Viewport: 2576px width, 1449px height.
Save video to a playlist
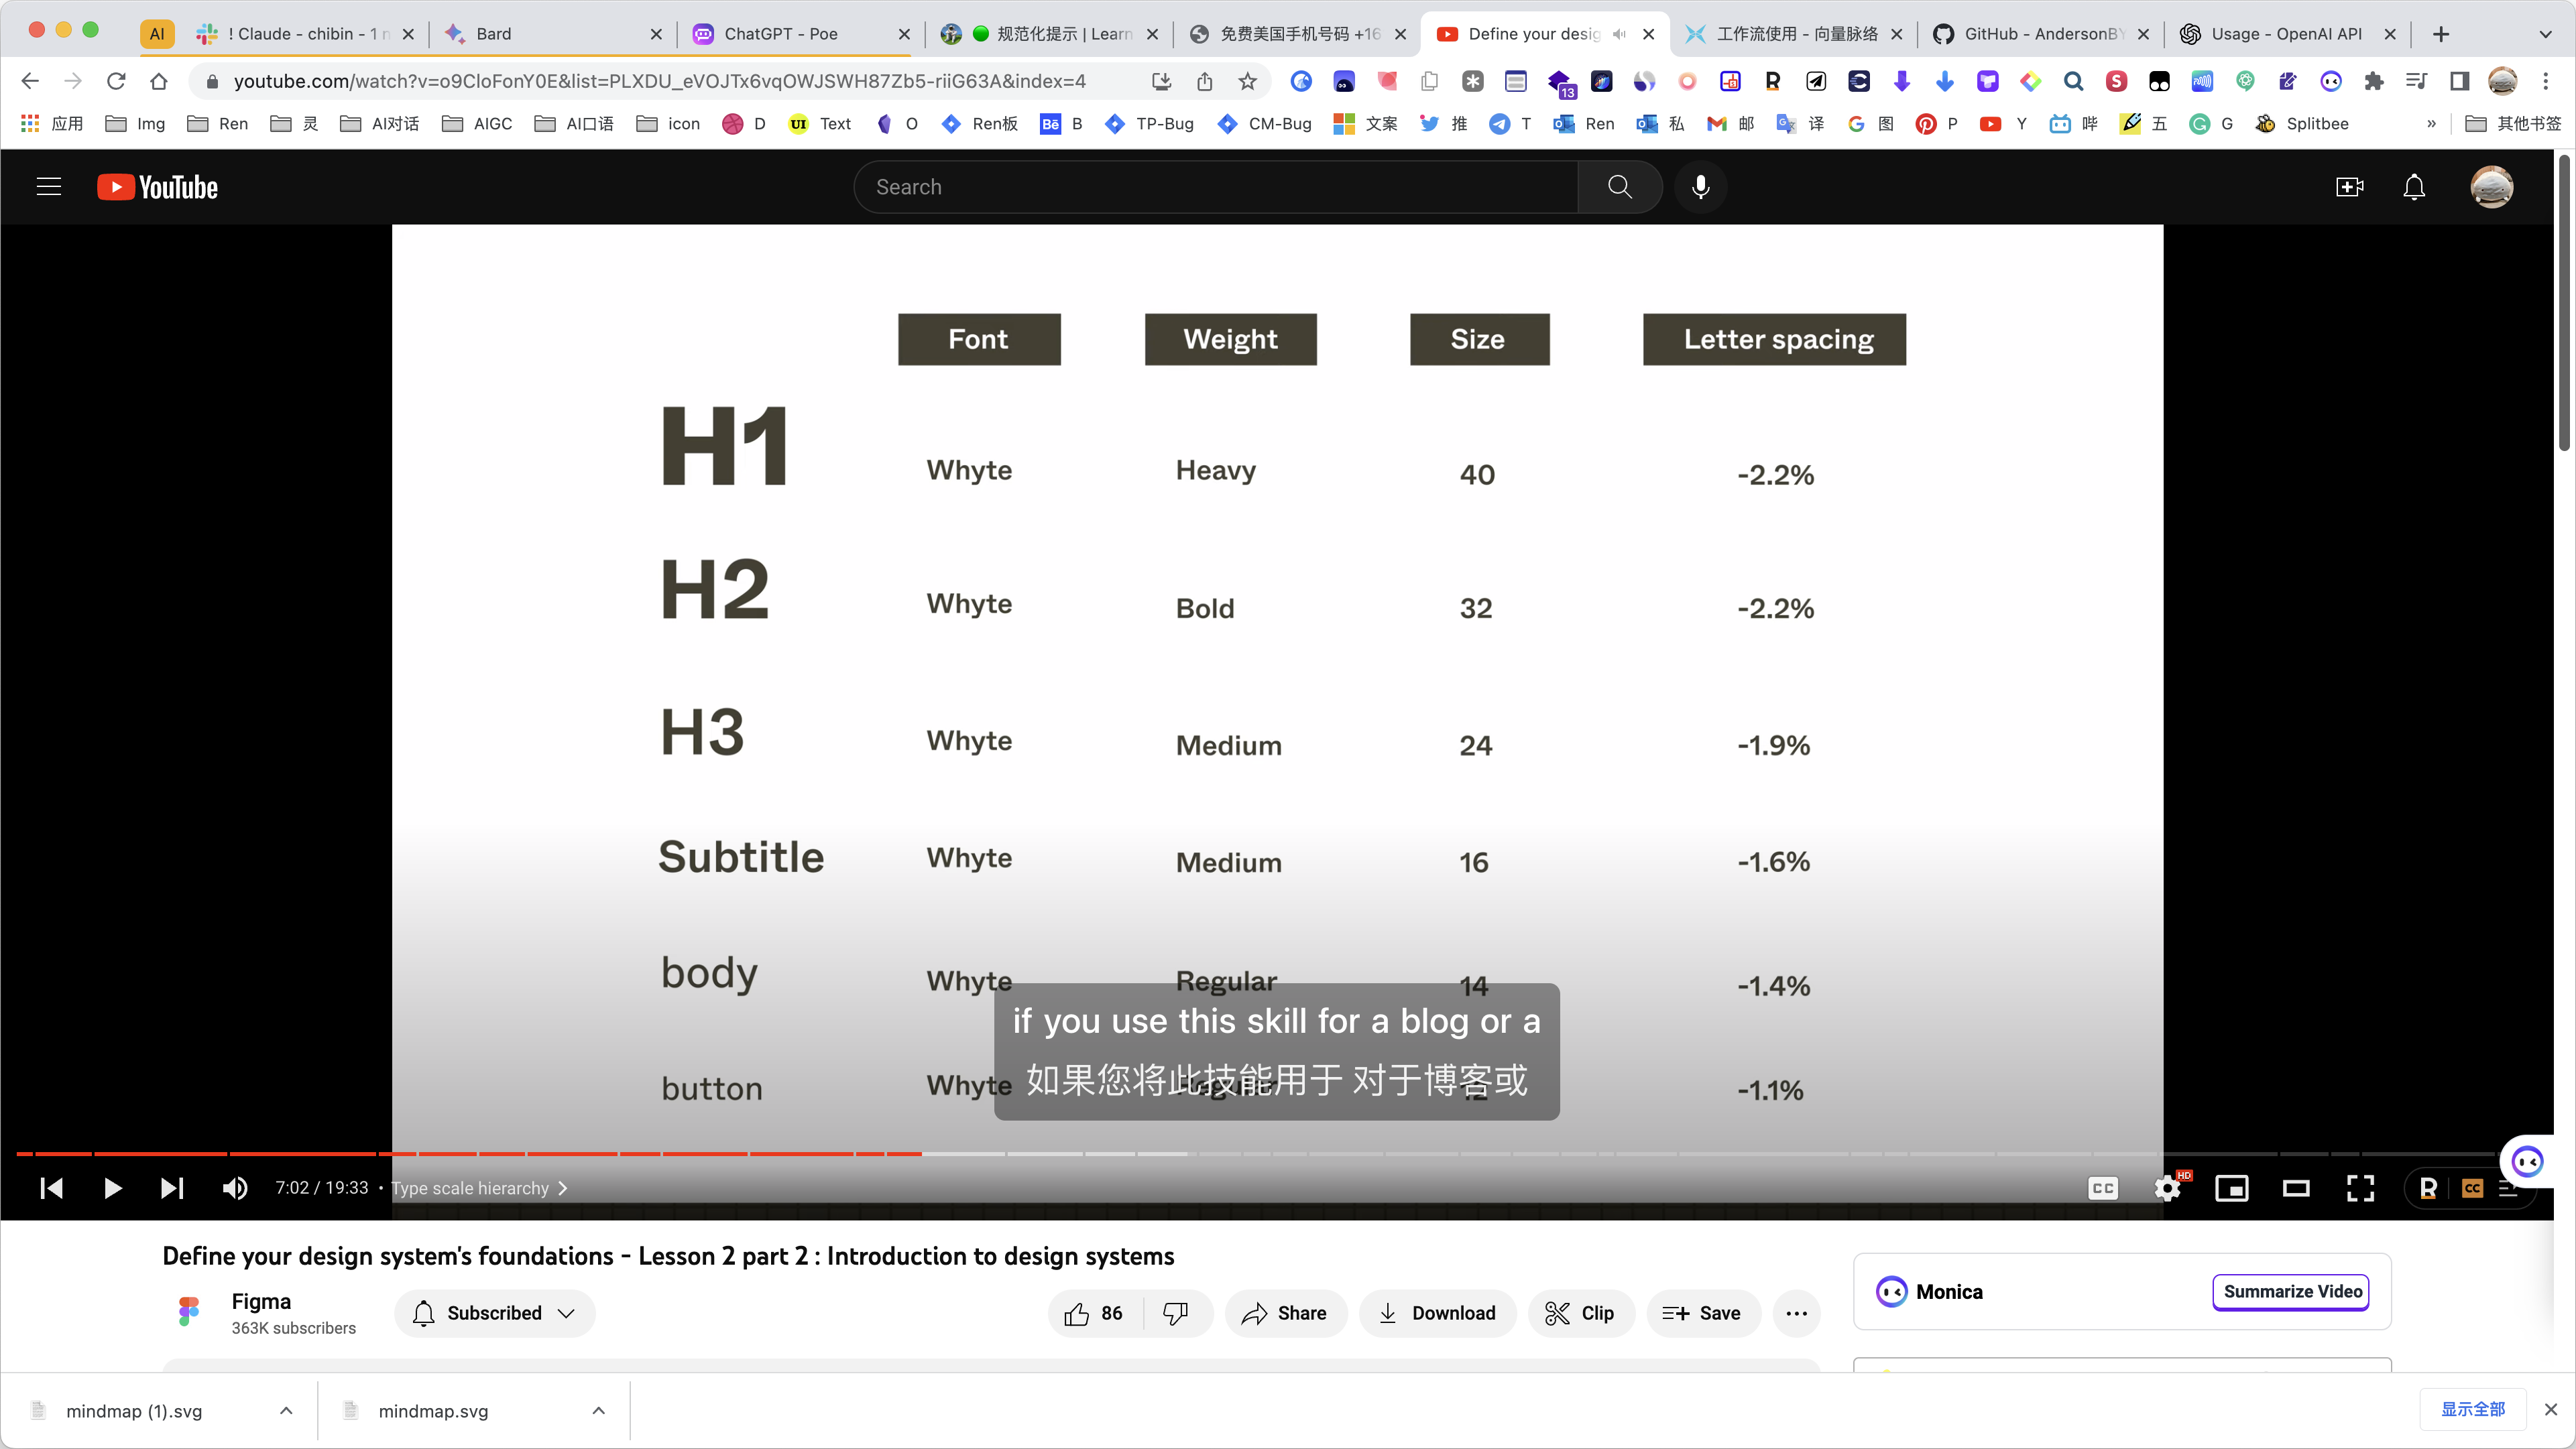(1703, 1313)
